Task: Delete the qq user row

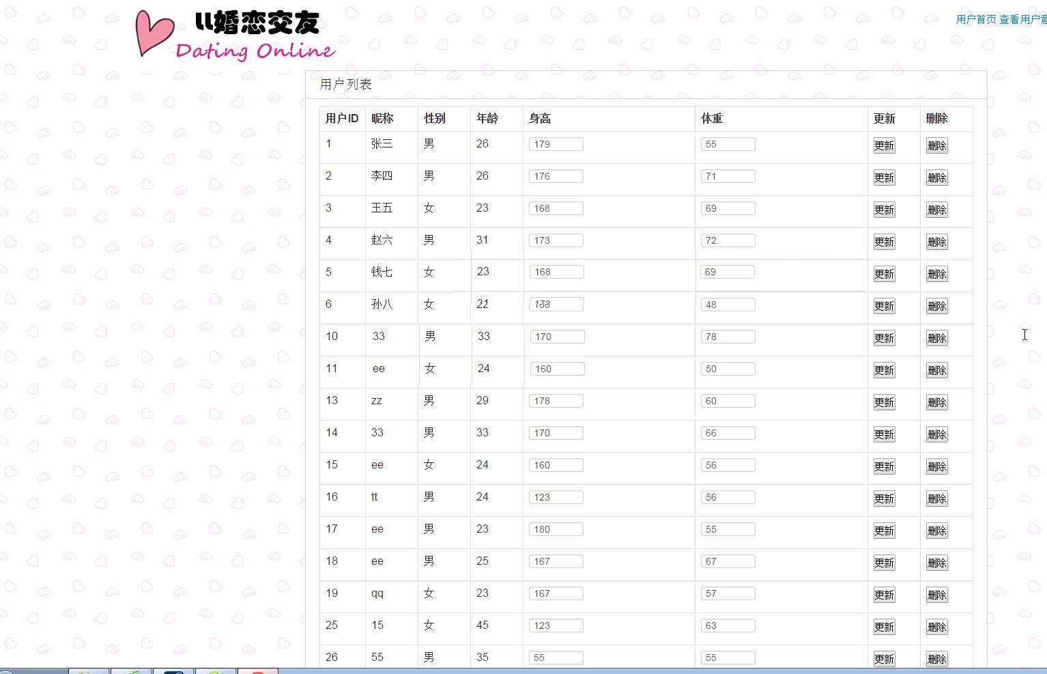Action: pos(936,595)
